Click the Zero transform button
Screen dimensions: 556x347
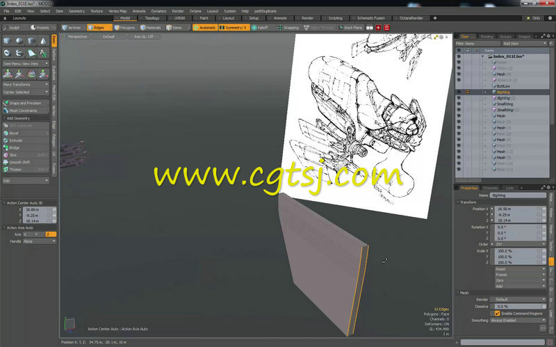coord(520,280)
